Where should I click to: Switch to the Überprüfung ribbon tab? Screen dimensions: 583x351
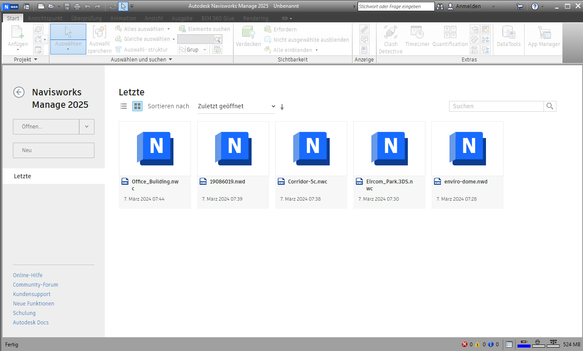[x=86, y=18]
